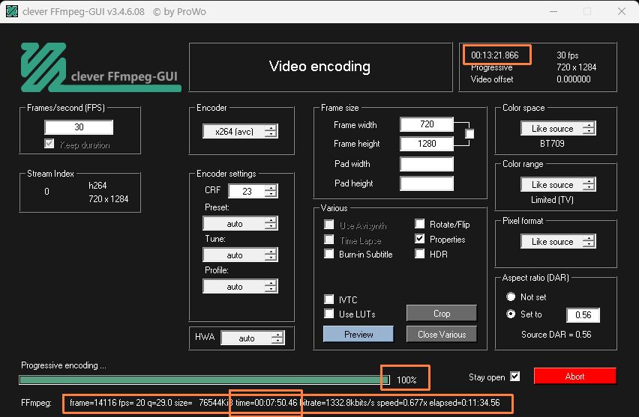Viewport: 639px width, 417px height.
Task: Minimize the FFmpeg-GUI window
Action: tap(553, 11)
